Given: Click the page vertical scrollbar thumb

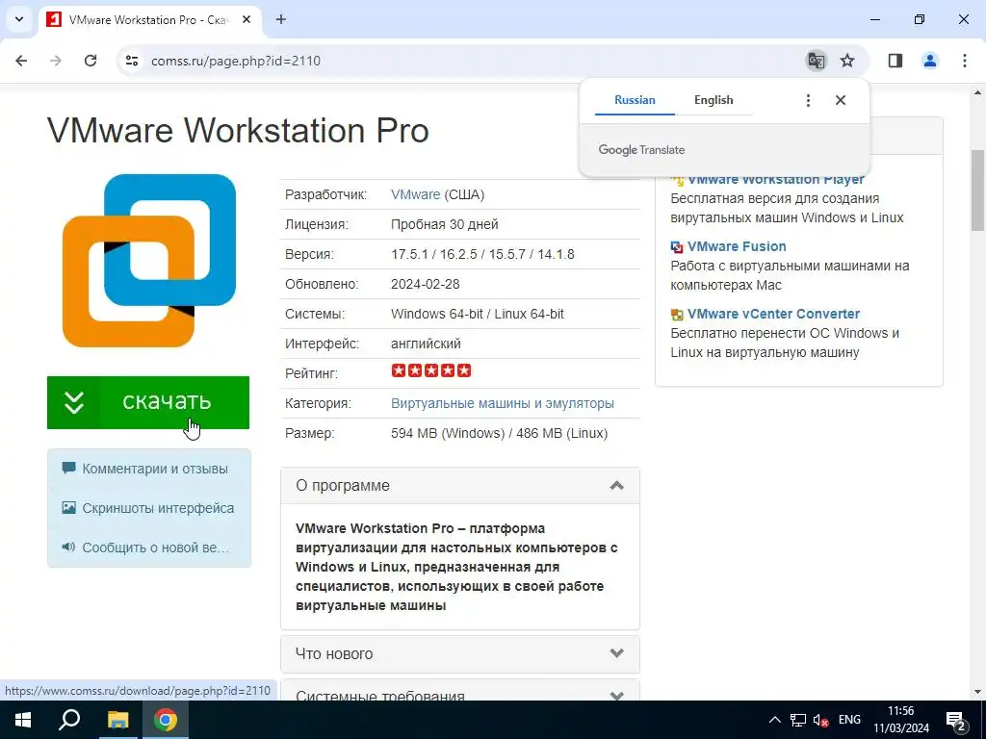Looking at the screenshot, I should pyautogui.click(x=978, y=191).
